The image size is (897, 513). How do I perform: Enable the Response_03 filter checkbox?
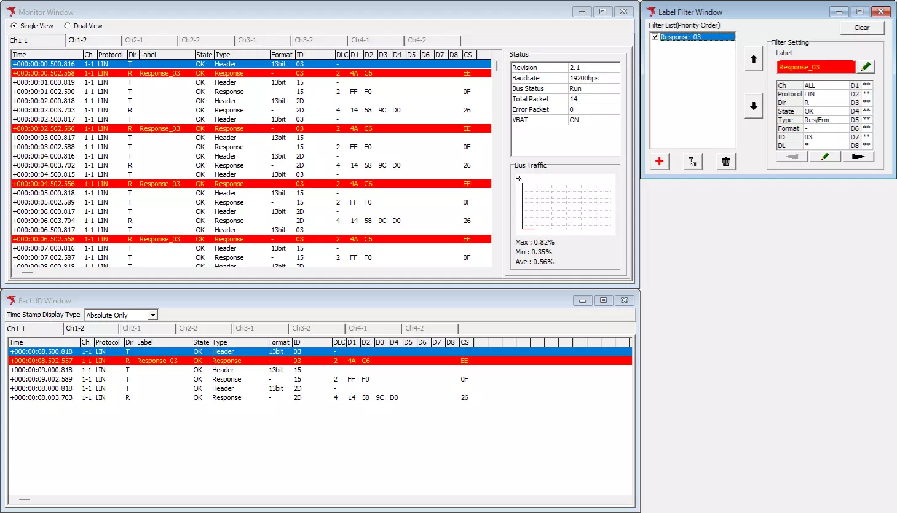click(654, 36)
